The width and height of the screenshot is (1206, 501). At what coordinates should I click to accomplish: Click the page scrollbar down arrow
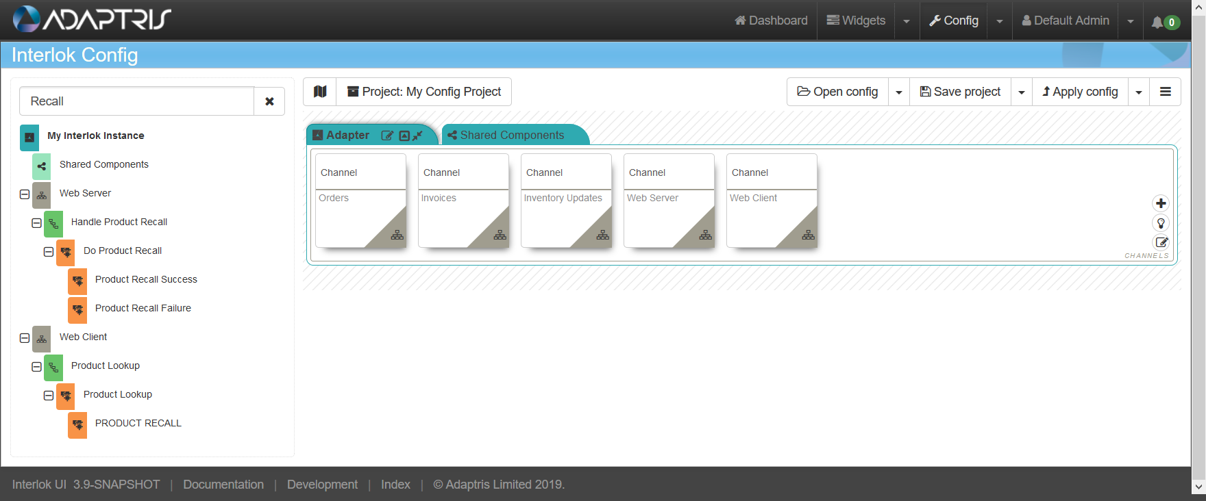[x=1198, y=487]
